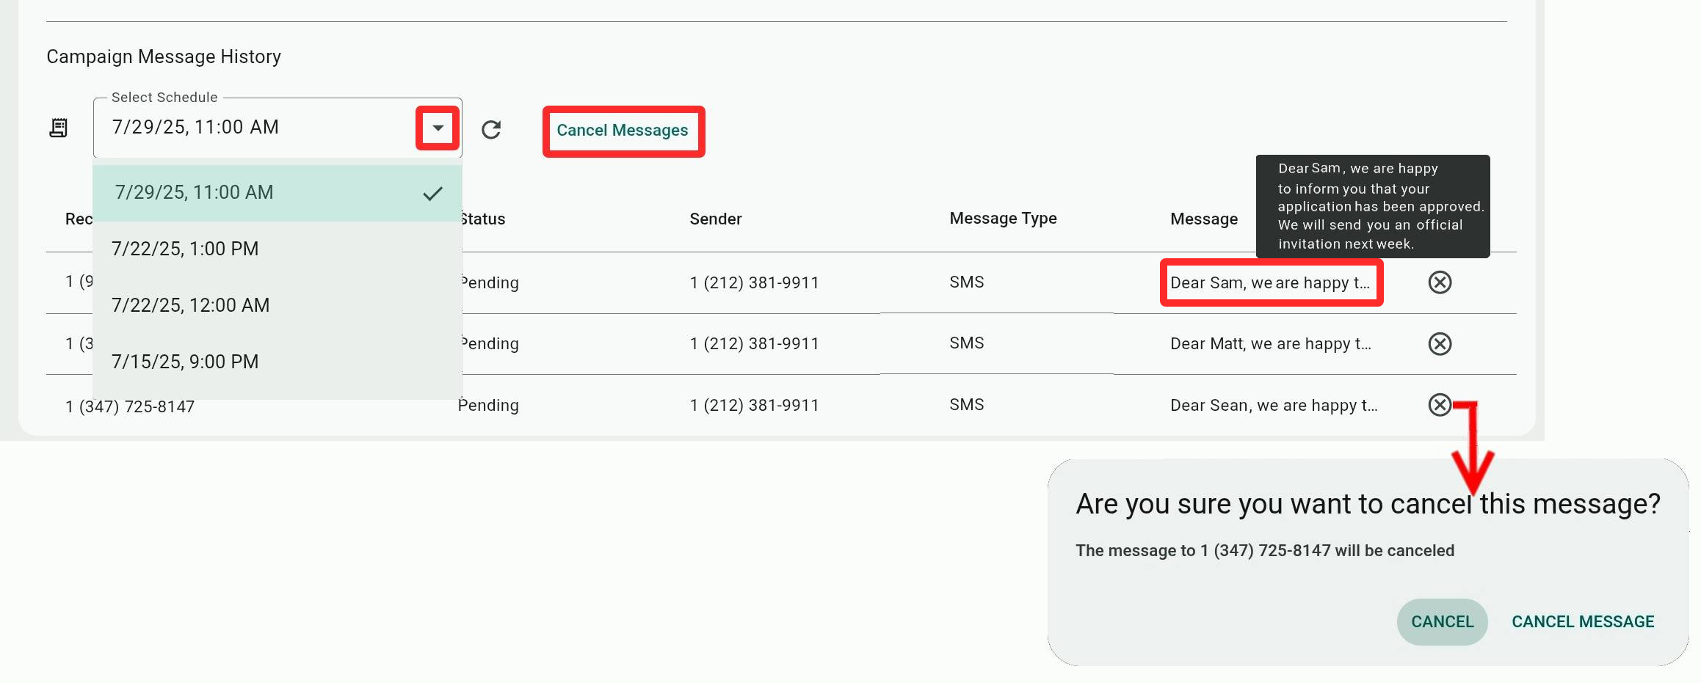Click sender number in the Dear Sam row
This screenshot has height=683, width=1701.
[x=754, y=283]
